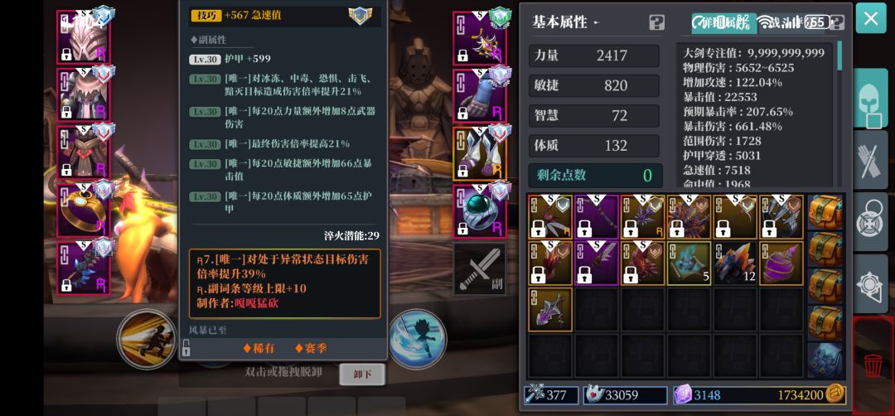Select the glove and sword sidebar icon
Viewport: 895px width, 416px height.
click(871, 159)
